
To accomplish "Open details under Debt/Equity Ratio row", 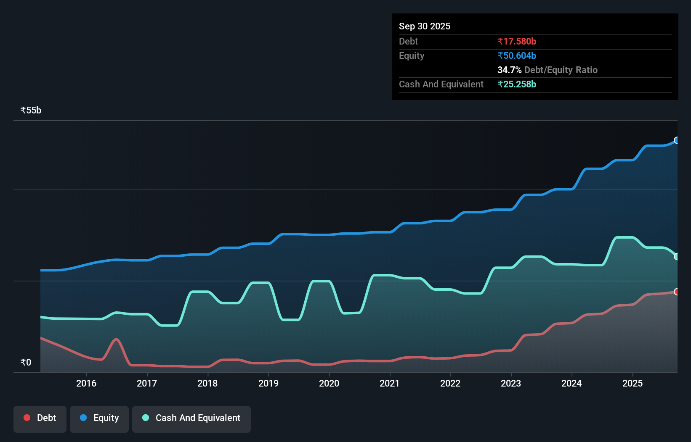I will (x=547, y=70).
